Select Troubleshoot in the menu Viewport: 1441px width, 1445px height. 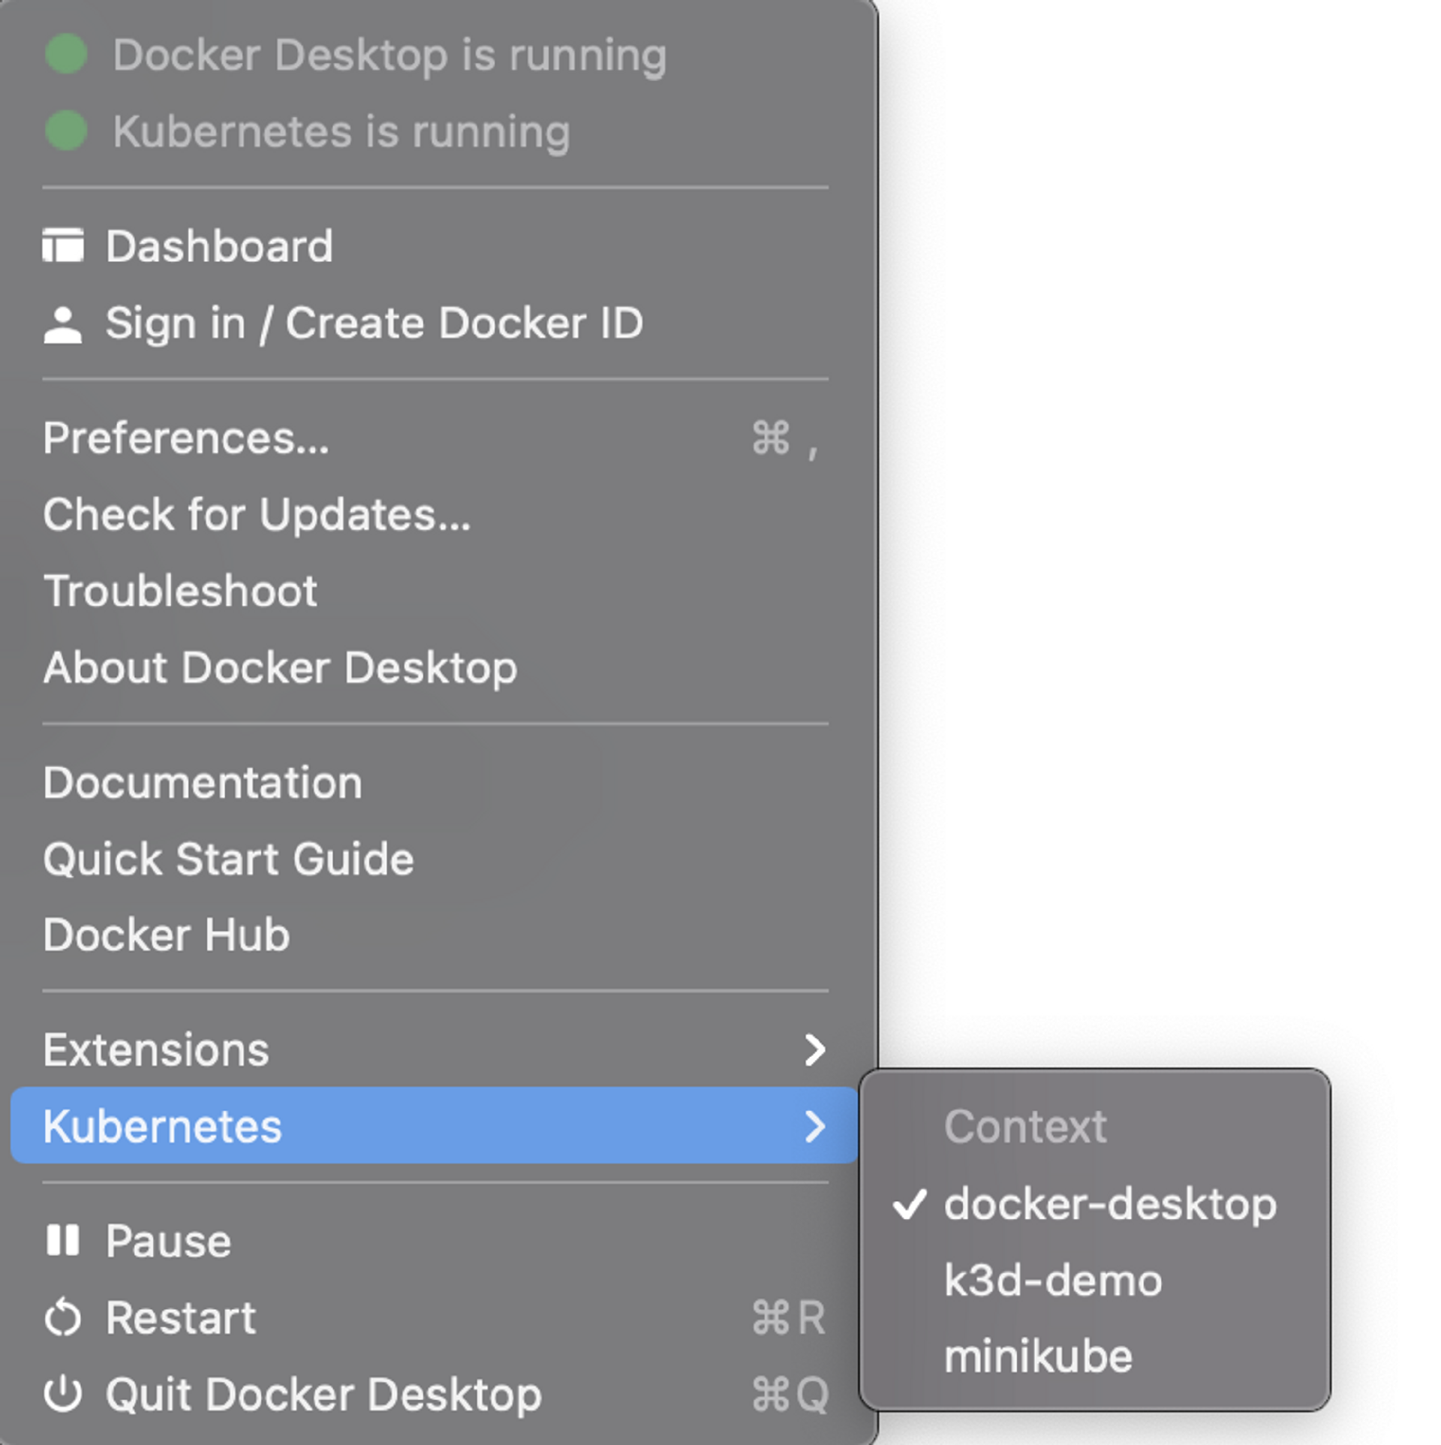180,592
